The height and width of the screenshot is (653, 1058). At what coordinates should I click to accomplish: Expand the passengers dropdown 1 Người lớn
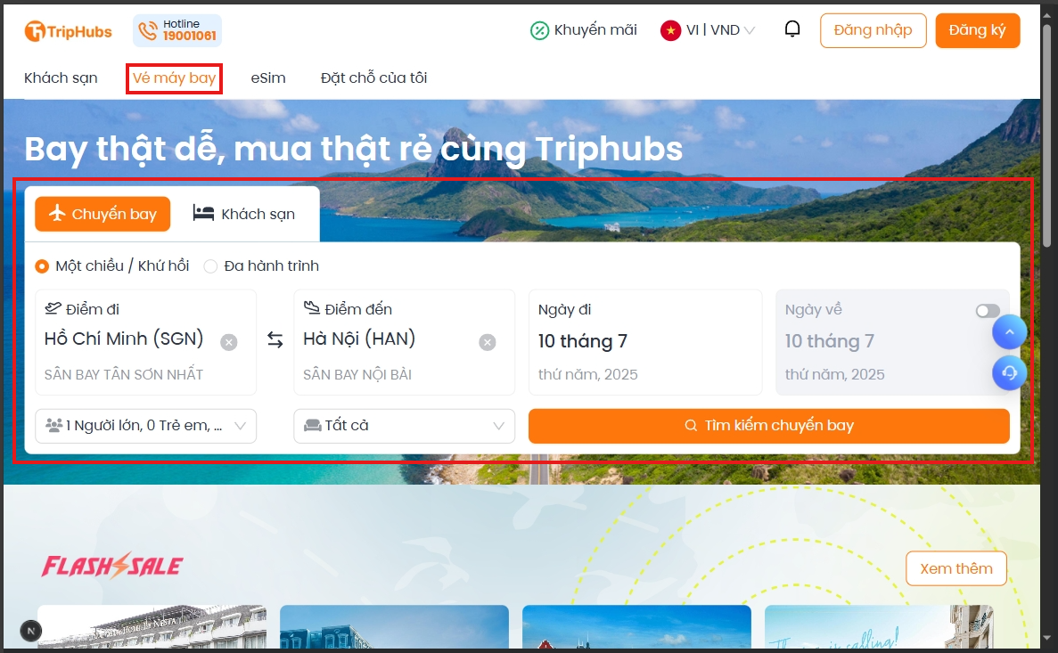click(146, 426)
